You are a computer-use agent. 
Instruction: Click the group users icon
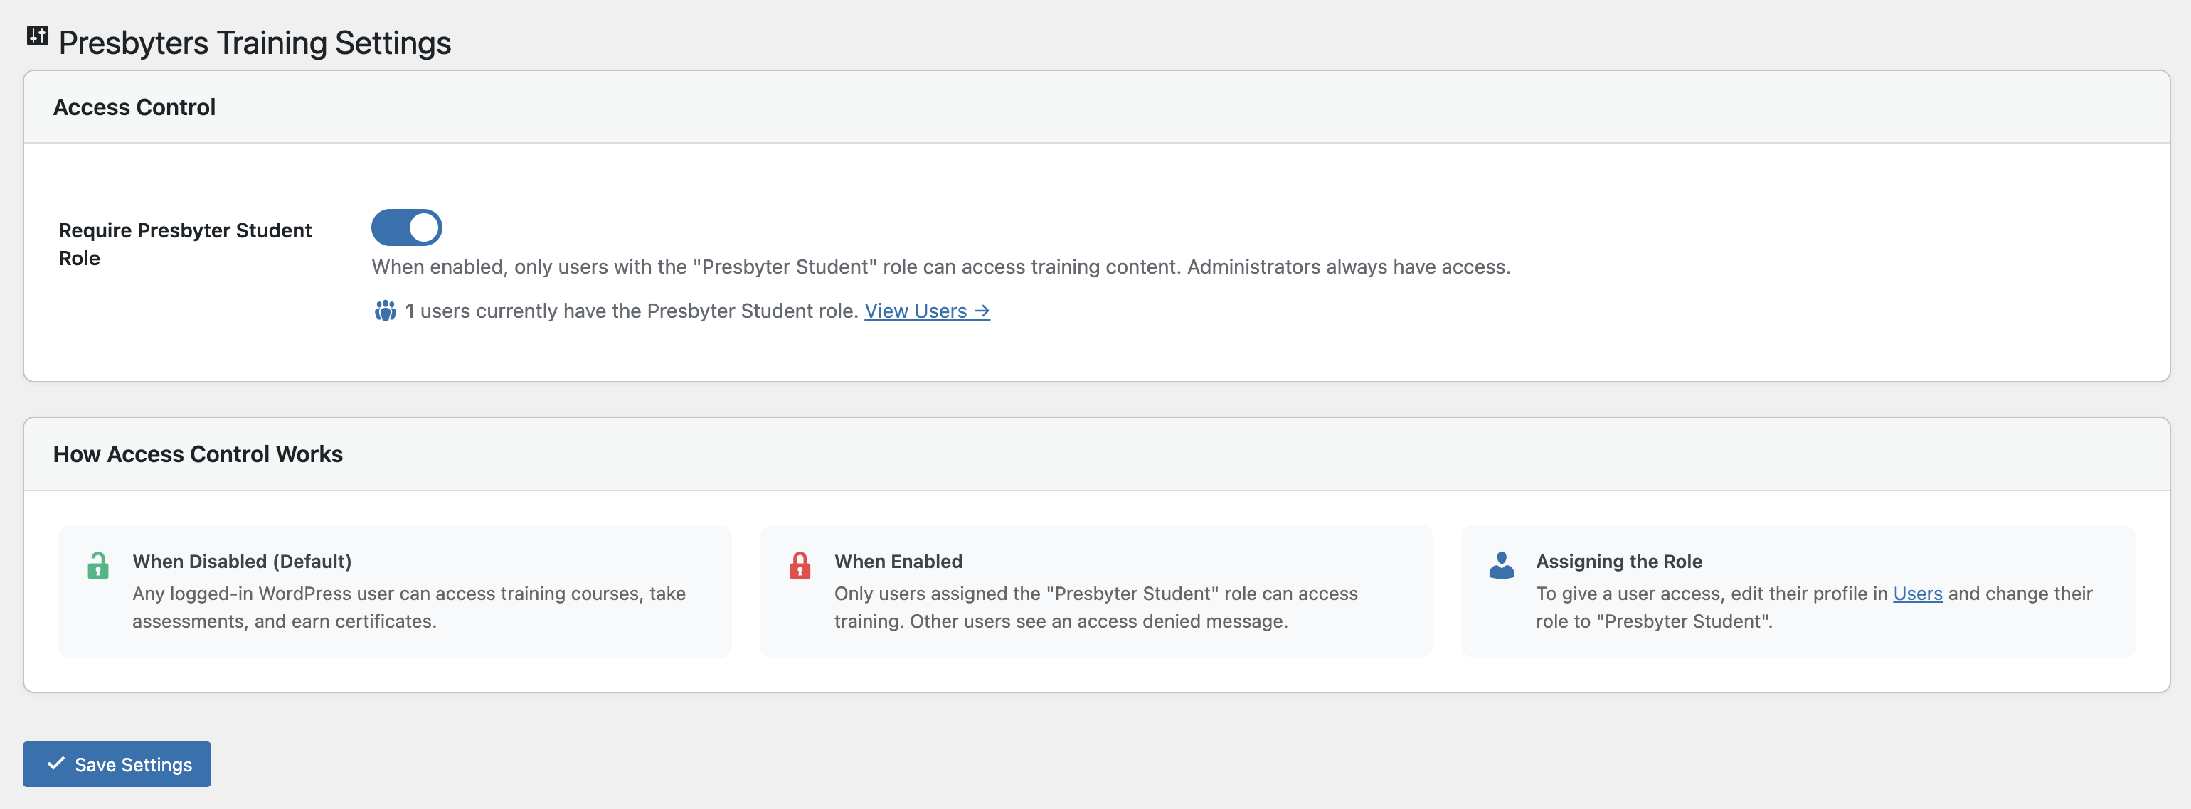[x=384, y=311]
